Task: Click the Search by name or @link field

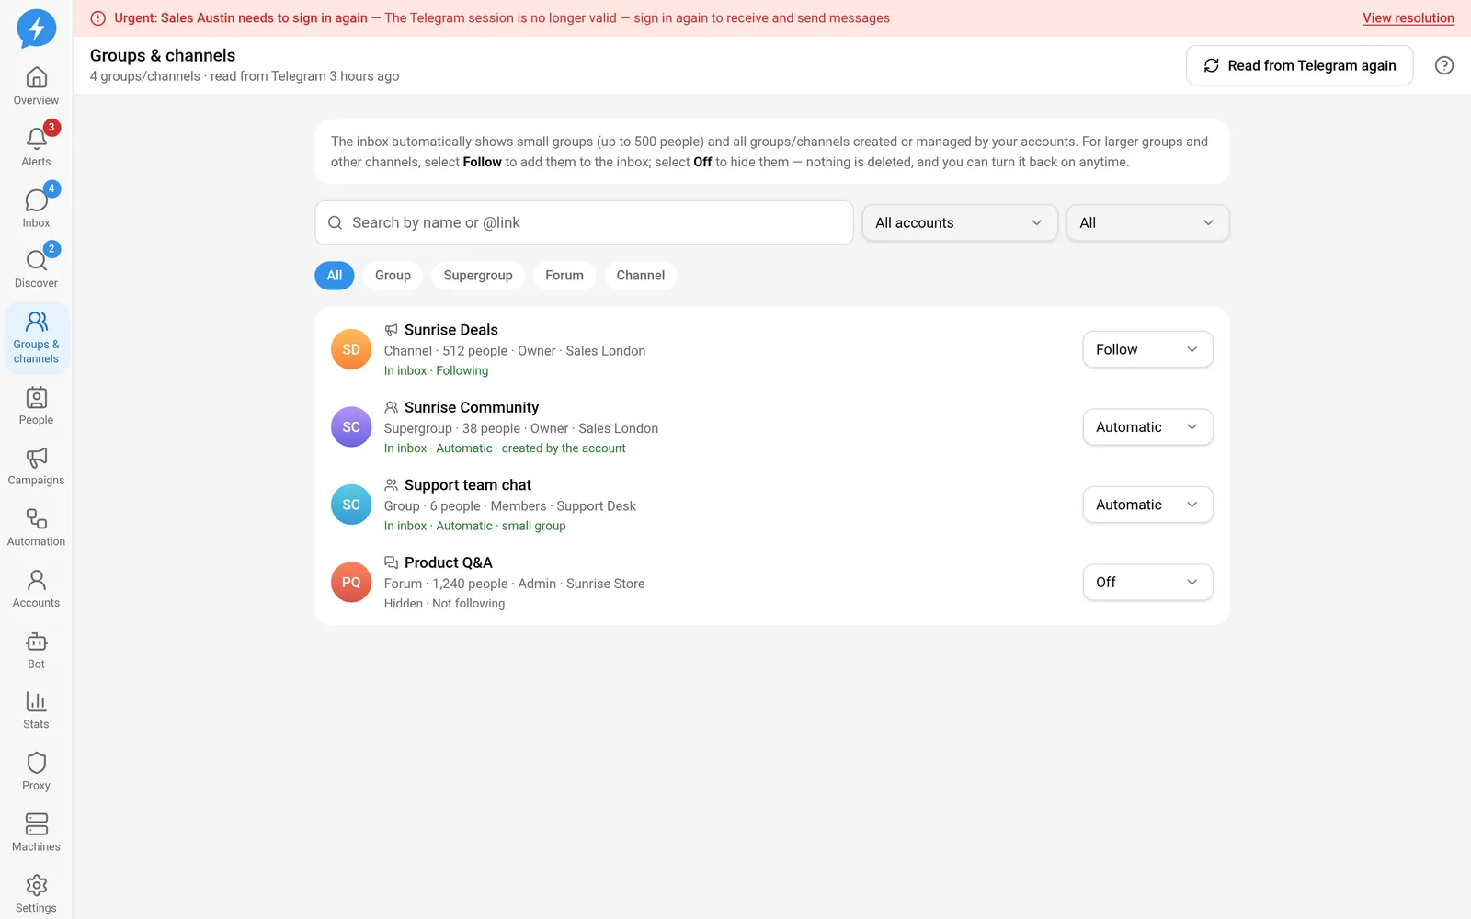Action: (x=584, y=222)
